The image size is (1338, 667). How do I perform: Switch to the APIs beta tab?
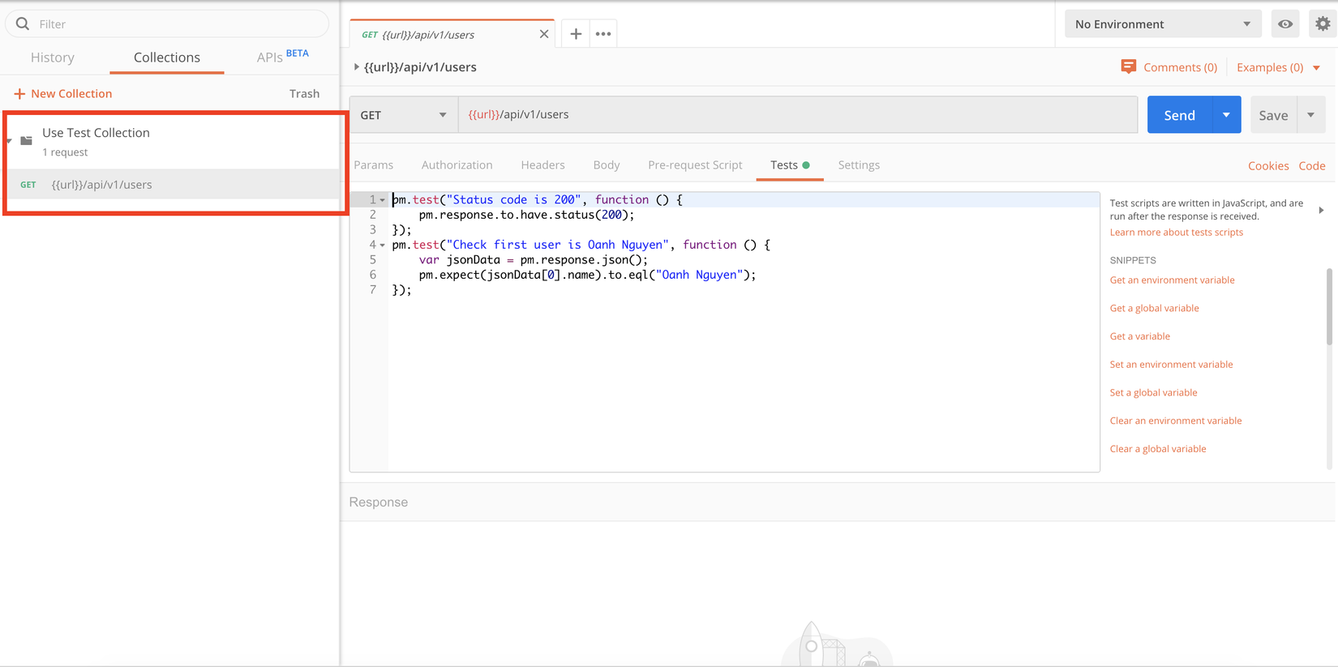(282, 57)
